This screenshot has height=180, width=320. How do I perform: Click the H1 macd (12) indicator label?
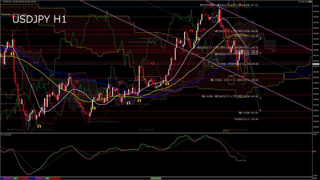click(x=6, y=135)
